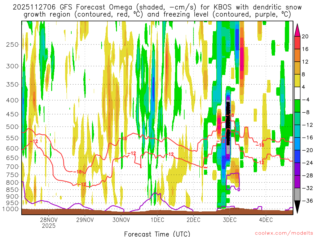Click the 700 pressure level label

12,167
